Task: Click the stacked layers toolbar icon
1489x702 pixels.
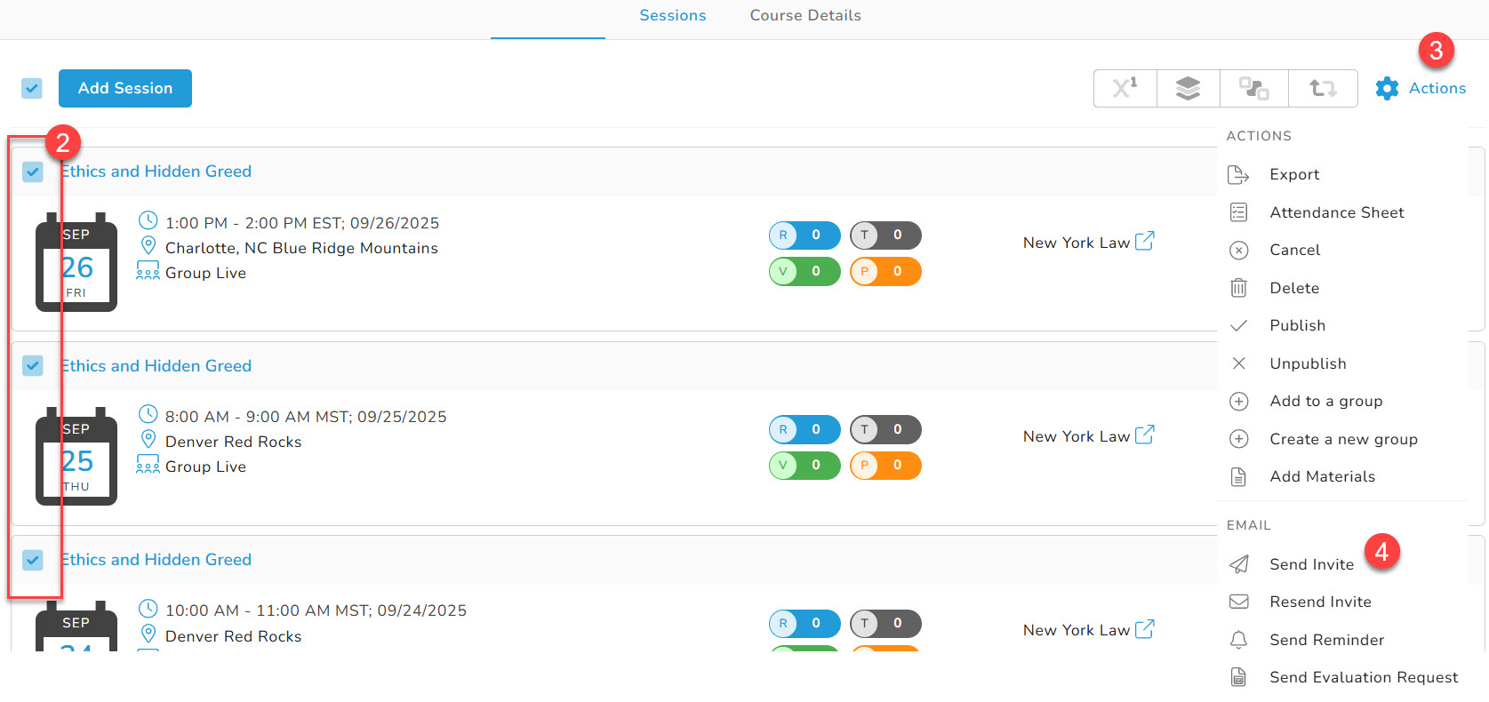Action: (1189, 88)
